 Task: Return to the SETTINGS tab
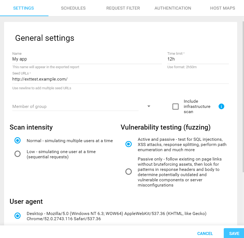[24, 8]
